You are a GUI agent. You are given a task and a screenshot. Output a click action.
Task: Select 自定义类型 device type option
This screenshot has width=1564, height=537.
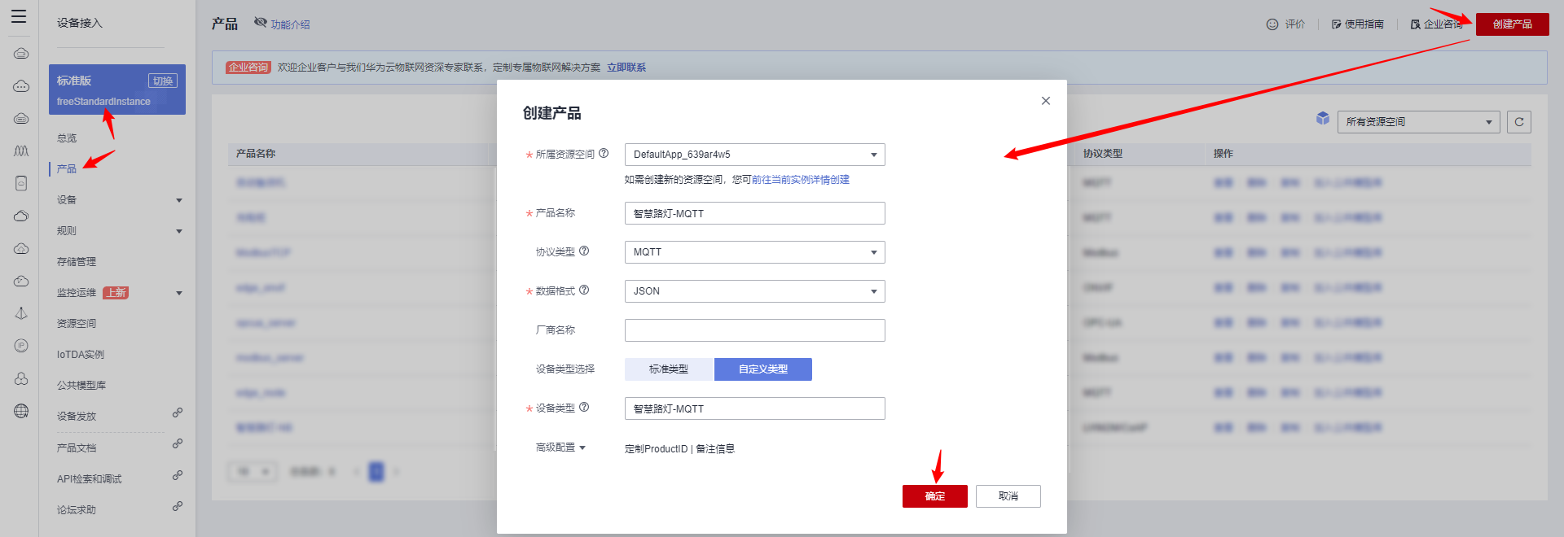tap(763, 369)
